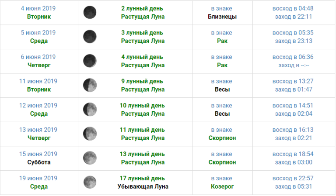Select the moon icon for 19 июня

point(90,182)
